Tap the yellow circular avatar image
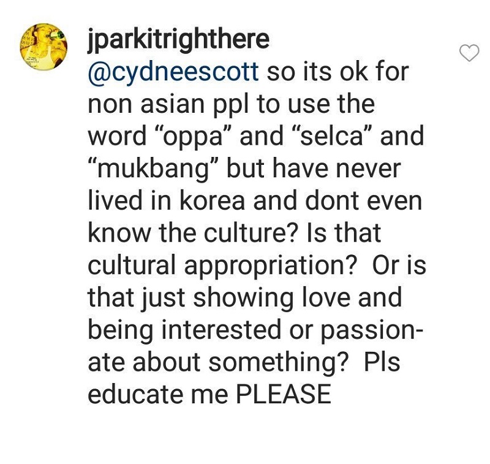The image size is (490, 464). point(43,47)
